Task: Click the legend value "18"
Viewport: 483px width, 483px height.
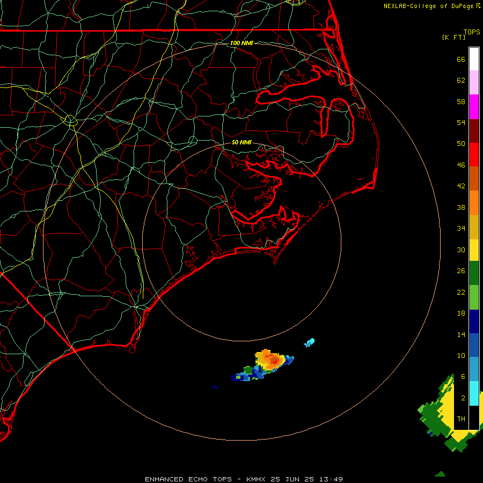Action: click(x=461, y=313)
